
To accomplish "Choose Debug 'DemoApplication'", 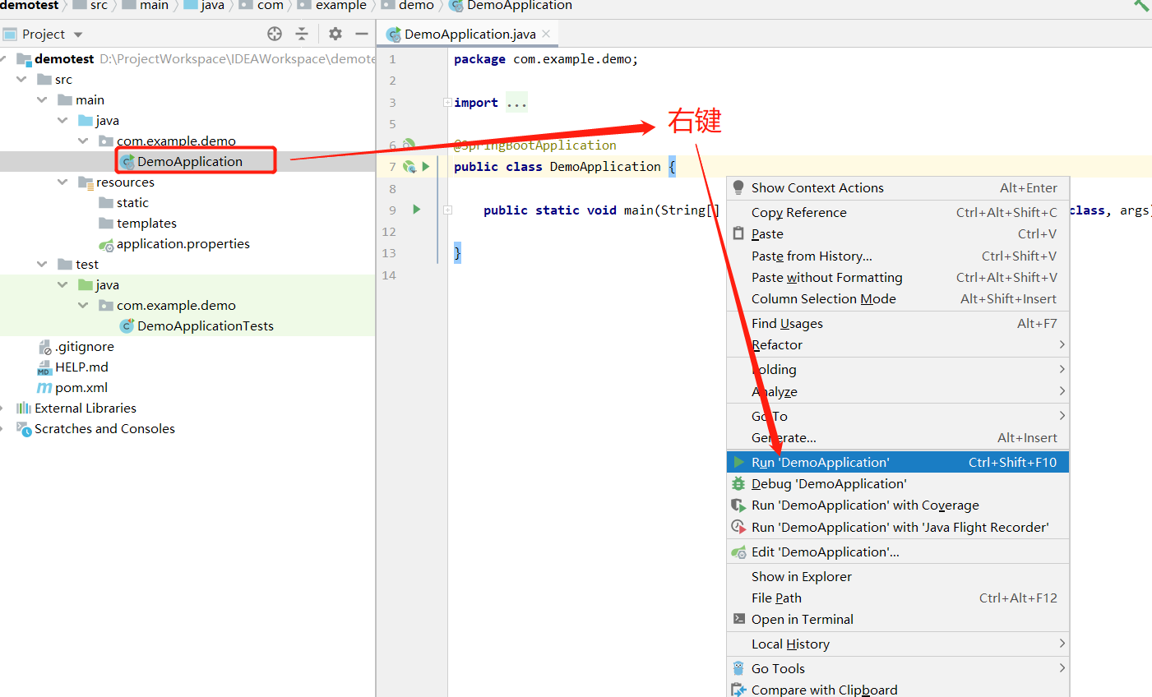I will [x=898, y=483].
